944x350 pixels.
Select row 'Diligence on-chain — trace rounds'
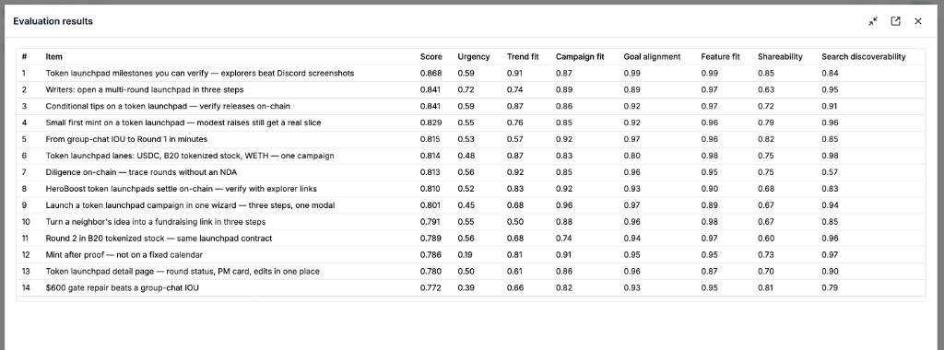pyautogui.click(x=471, y=172)
